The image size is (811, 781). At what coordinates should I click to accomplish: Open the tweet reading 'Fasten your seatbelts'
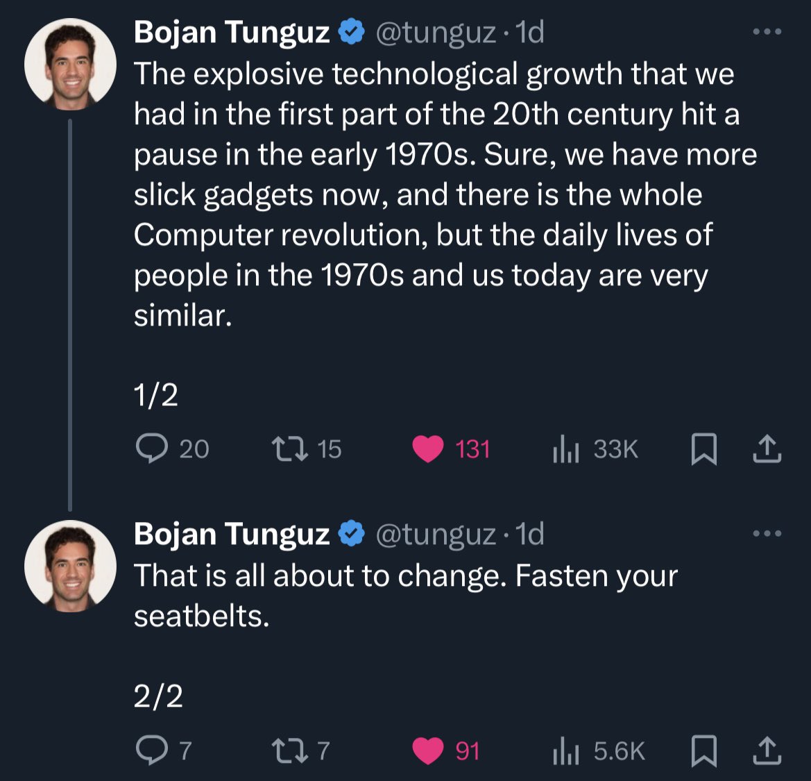point(405,595)
